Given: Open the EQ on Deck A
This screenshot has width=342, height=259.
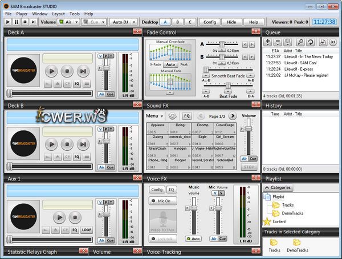Looking at the screenshot, I should (77, 84).
